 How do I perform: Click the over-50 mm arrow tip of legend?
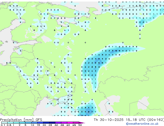82,123
